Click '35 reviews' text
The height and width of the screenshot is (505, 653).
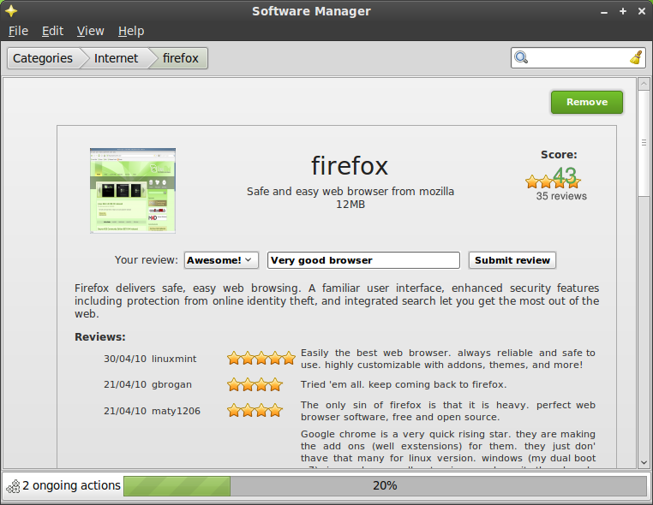click(x=561, y=196)
